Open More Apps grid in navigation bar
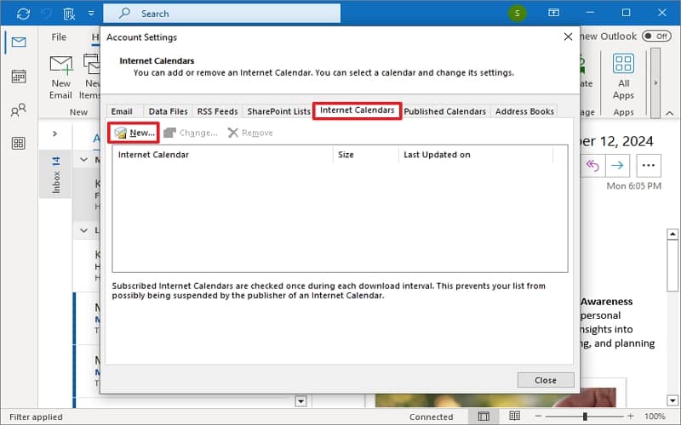The height and width of the screenshot is (425, 681). click(x=18, y=143)
